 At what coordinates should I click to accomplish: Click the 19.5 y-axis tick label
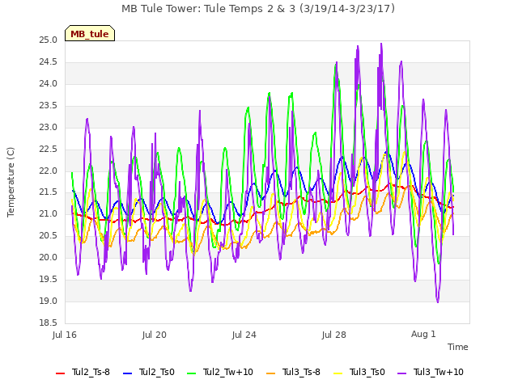49,280
